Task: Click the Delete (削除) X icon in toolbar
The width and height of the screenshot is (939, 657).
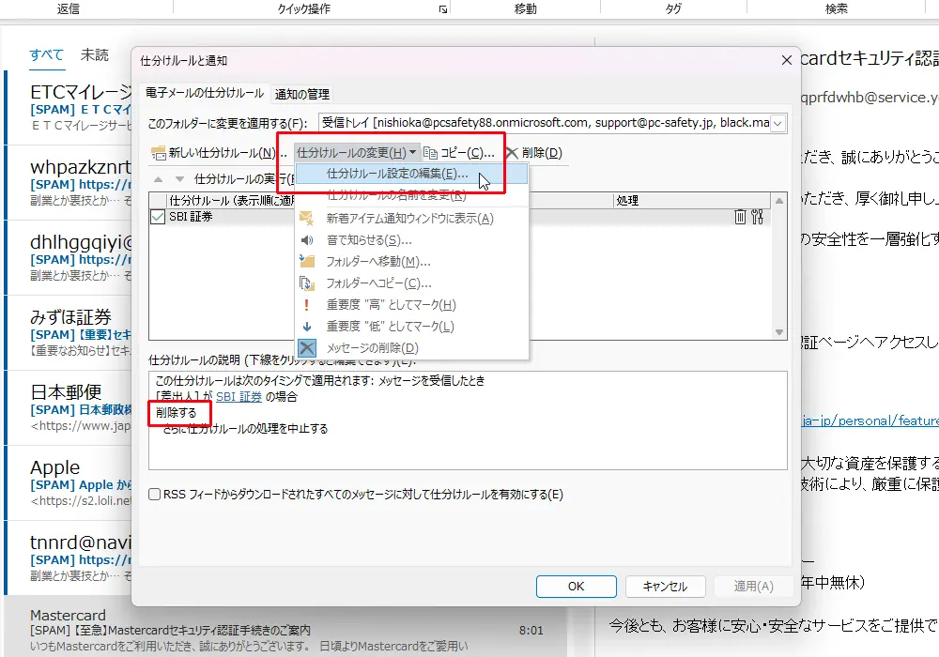Action: pyautogui.click(x=512, y=153)
